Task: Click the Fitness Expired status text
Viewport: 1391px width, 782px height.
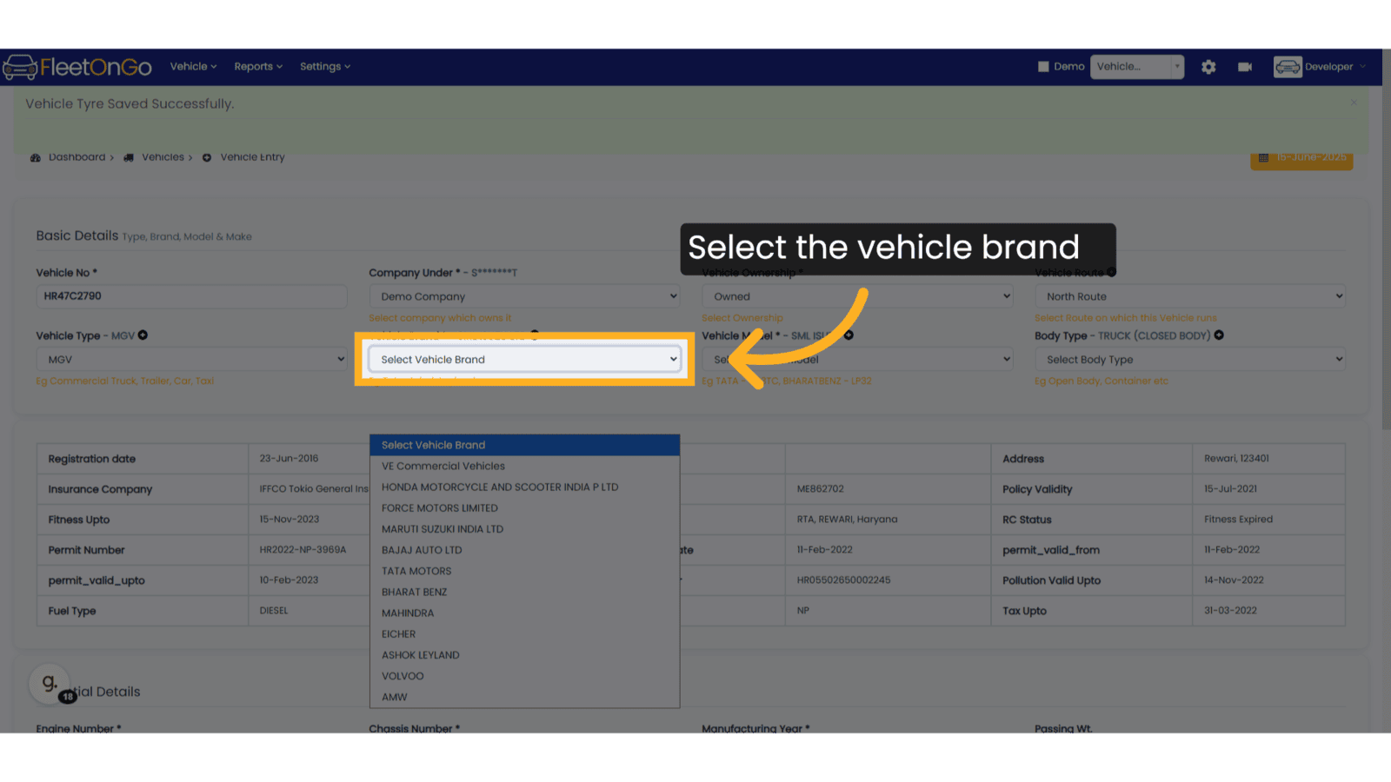Action: click(x=1238, y=520)
